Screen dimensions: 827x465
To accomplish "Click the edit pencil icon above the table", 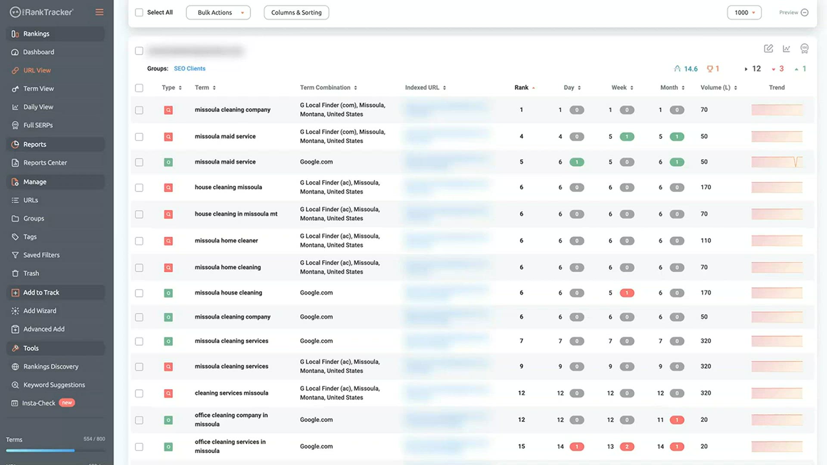I will pyautogui.click(x=768, y=48).
